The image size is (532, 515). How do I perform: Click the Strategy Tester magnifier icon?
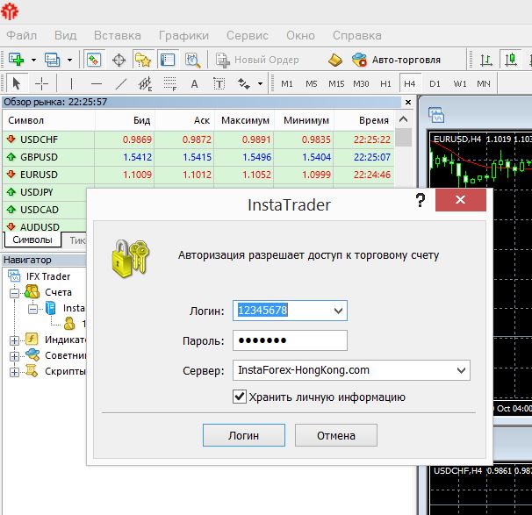(x=192, y=60)
